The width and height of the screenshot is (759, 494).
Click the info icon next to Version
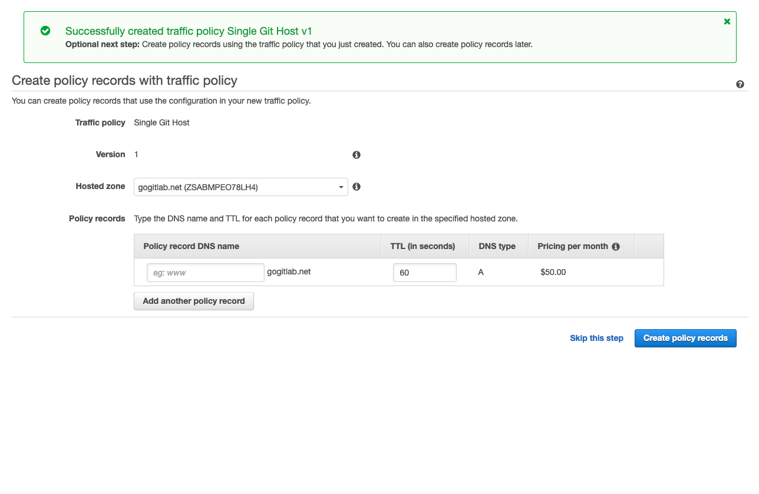[x=356, y=154]
